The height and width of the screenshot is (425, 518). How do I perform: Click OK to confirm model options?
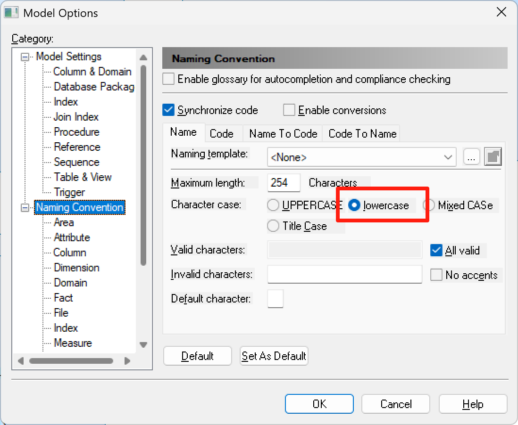click(x=319, y=404)
